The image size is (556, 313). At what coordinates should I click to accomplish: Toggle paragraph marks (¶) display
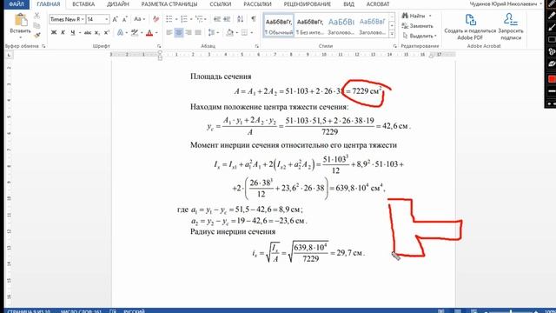[x=253, y=19]
